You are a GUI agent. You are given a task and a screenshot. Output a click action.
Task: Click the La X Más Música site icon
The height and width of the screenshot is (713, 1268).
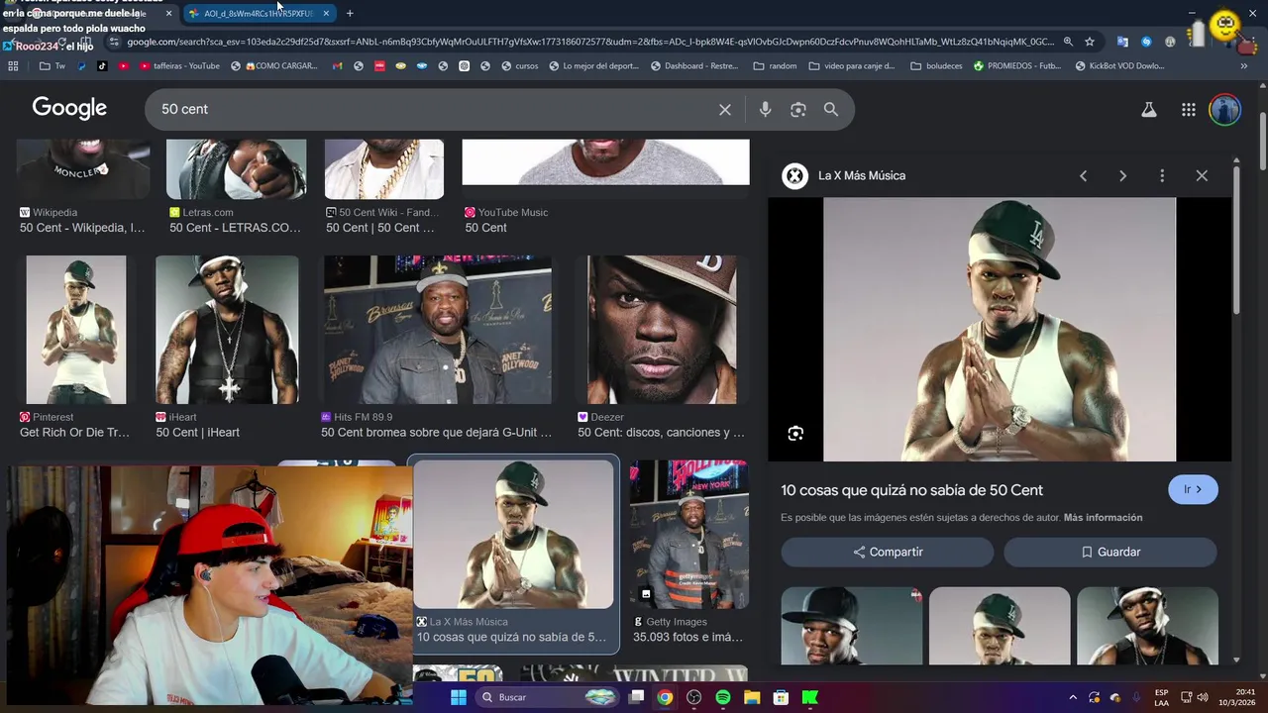tap(794, 176)
